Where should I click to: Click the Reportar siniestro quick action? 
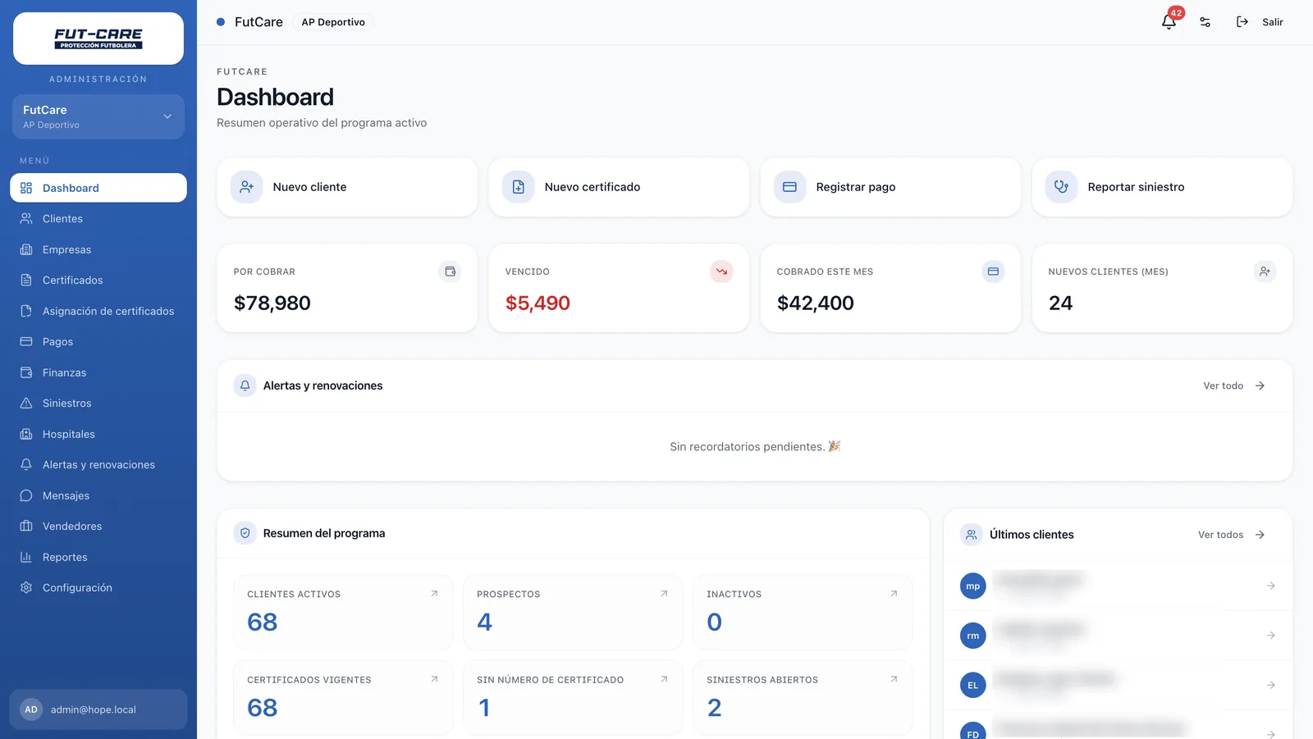tap(1162, 187)
